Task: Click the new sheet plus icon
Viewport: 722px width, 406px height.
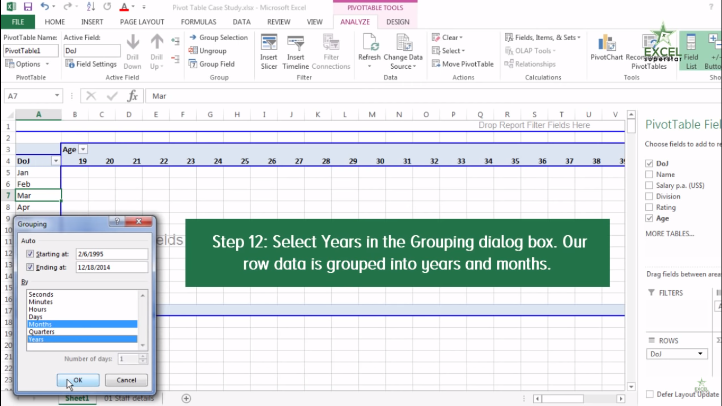Action: click(186, 399)
